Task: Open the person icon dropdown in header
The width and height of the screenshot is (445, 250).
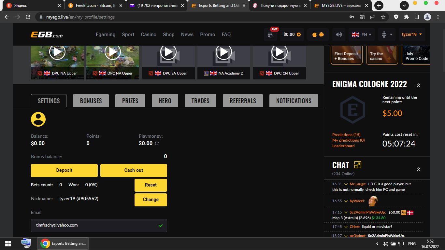Action: (x=387, y=35)
